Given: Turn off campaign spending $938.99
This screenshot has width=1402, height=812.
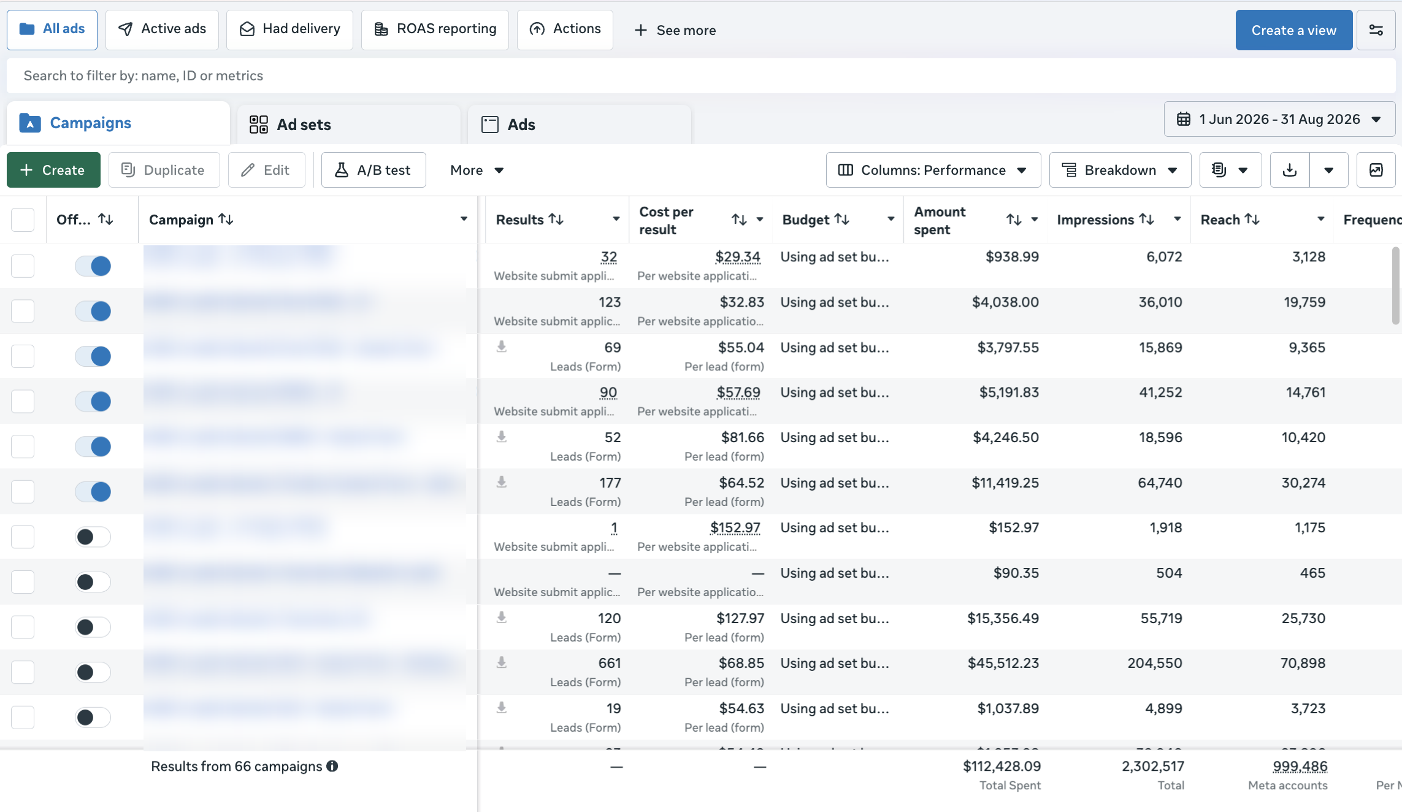Looking at the screenshot, I should click(x=93, y=266).
